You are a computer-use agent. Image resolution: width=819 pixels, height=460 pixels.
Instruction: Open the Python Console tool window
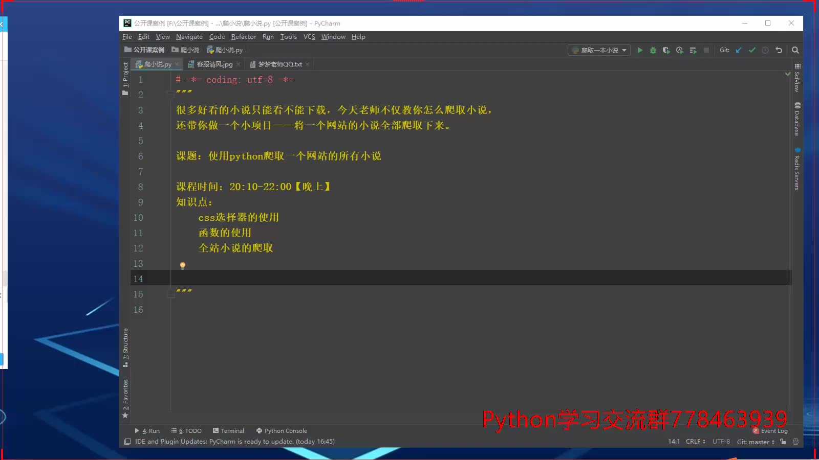click(x=282, y=431)
